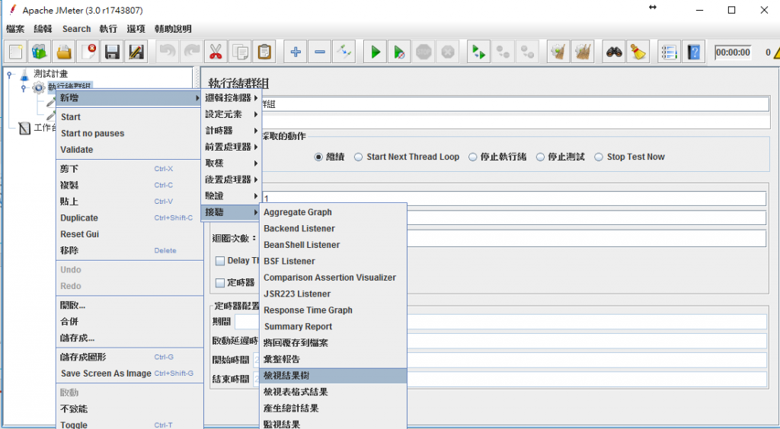780x429 pixels.
Task: Open the 檔案 menu
Action: pyautogui.click(x=15, y=29)
